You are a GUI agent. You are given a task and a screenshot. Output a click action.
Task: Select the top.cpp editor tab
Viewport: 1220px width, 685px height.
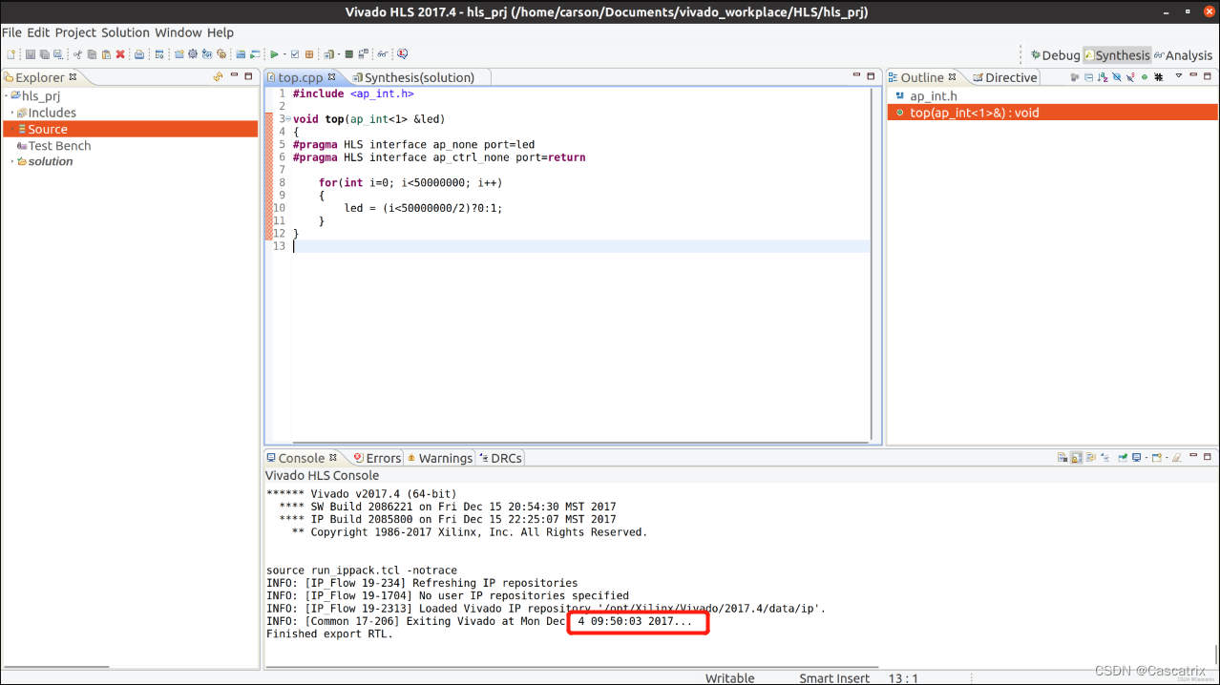point(300,77)
